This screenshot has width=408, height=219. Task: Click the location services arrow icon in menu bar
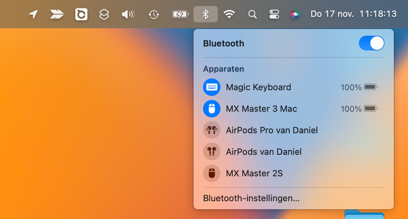[33, 14]
